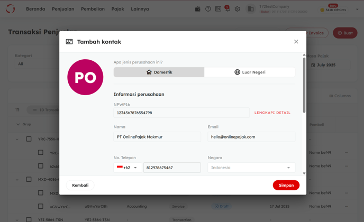Click the scrollbar down arrow in the dialog
Viewport: 364px width, 222px height.
304,173
